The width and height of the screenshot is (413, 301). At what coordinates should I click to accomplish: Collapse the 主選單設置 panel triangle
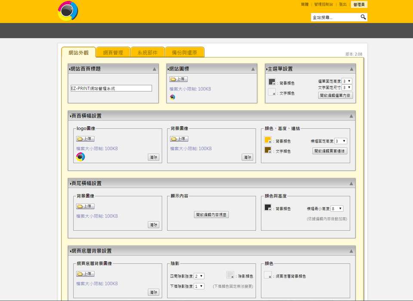[351, 69]
